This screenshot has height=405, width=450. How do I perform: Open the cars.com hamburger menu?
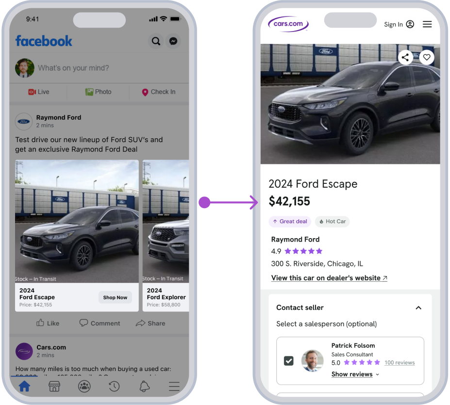(427, 24)
